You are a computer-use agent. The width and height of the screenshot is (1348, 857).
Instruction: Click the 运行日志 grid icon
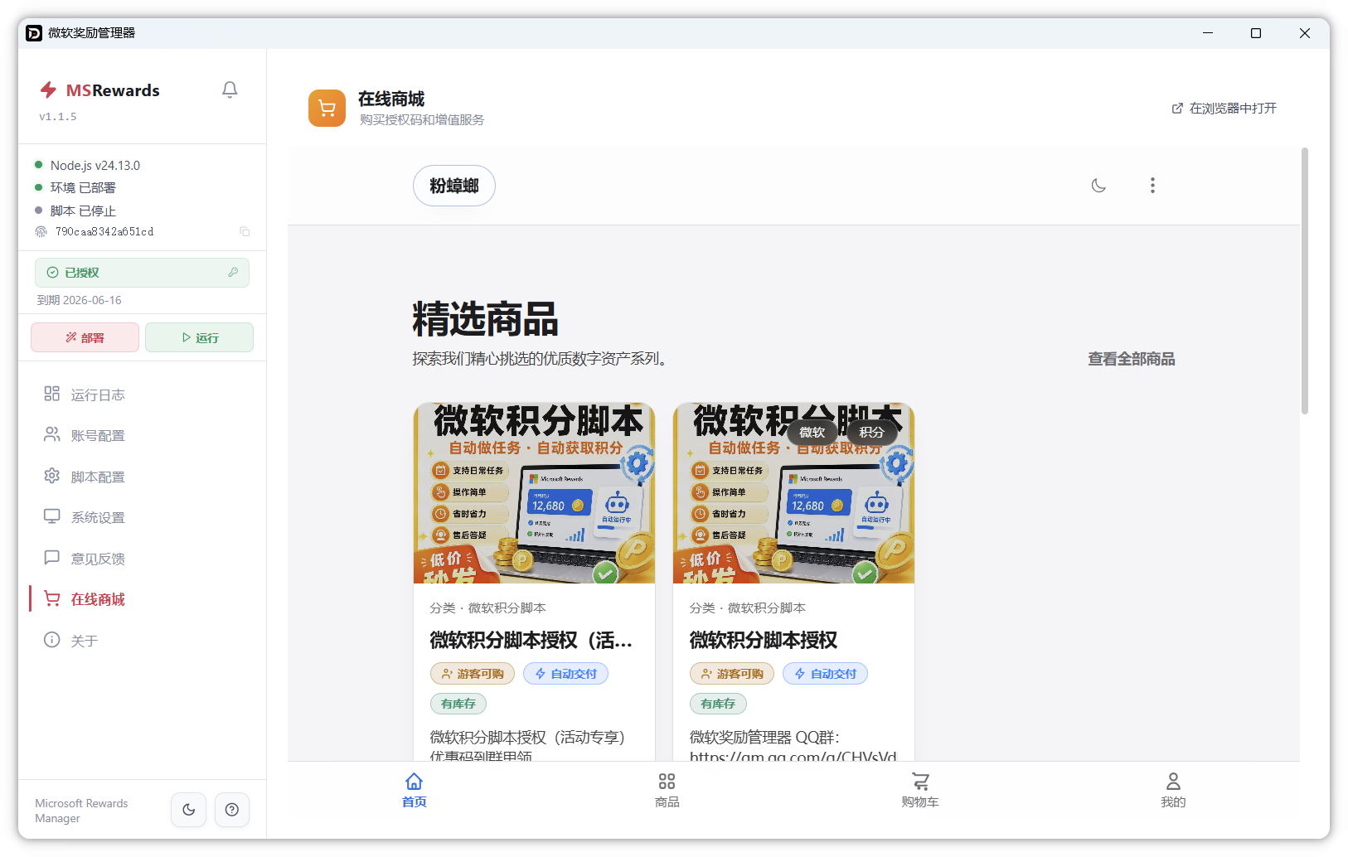point(51,394)
